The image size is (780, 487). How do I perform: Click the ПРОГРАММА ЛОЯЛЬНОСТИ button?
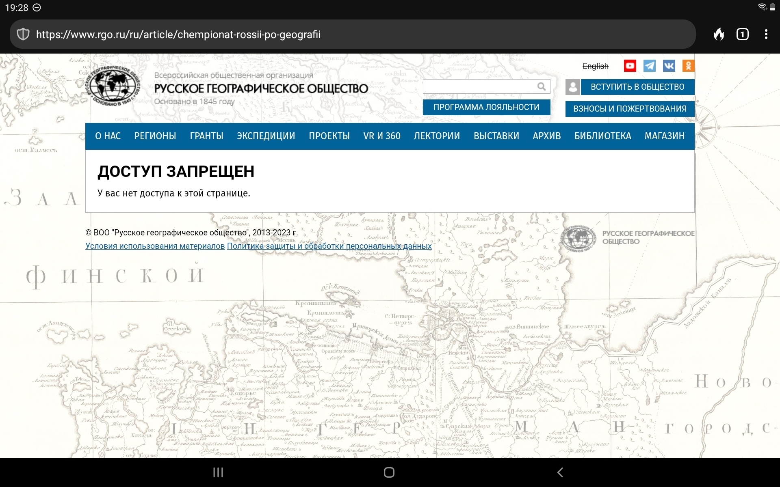tap(486, 108)
